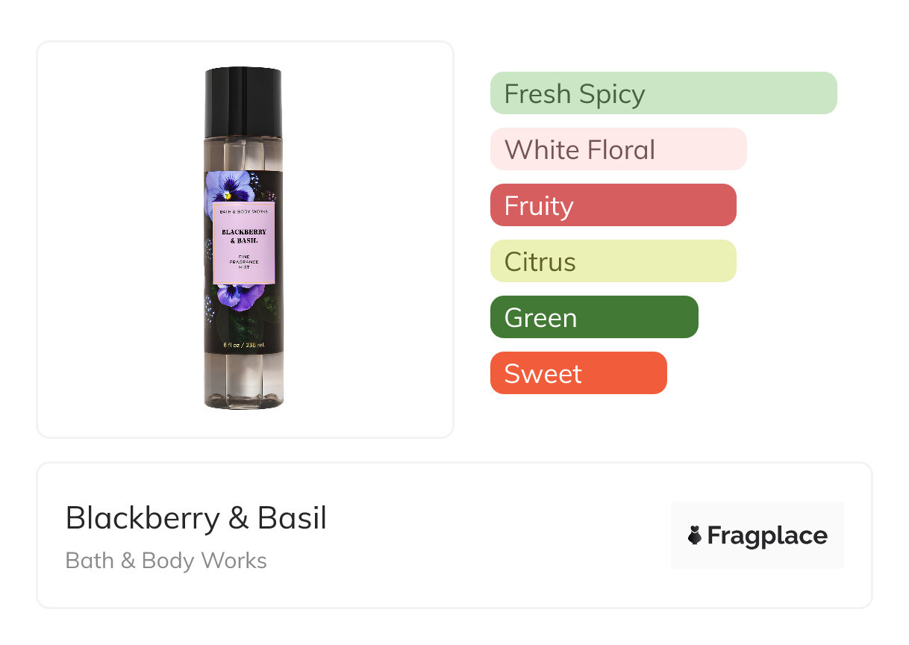This screenshot has height=645, width=909.
Task: Click the Fruity accord bar
Action: click(x=613, y=205)
